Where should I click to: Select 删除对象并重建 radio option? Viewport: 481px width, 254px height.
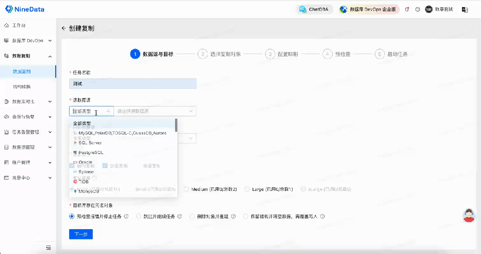tap(192, 216)
